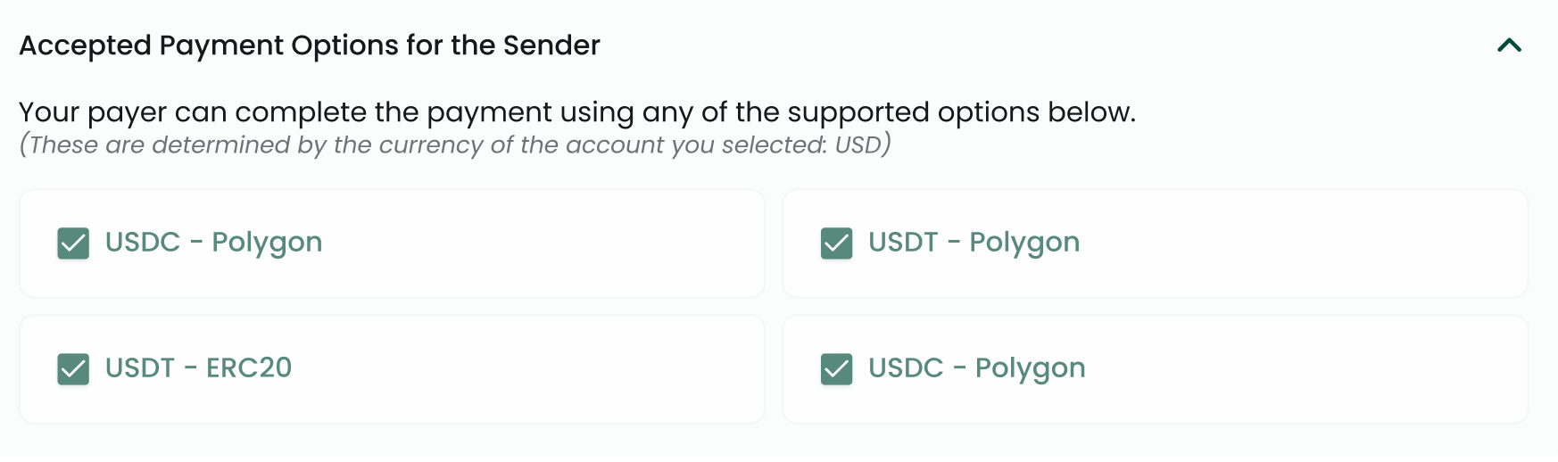Click the 'Your payer can complete the payment' sentence

click(357, 112)
